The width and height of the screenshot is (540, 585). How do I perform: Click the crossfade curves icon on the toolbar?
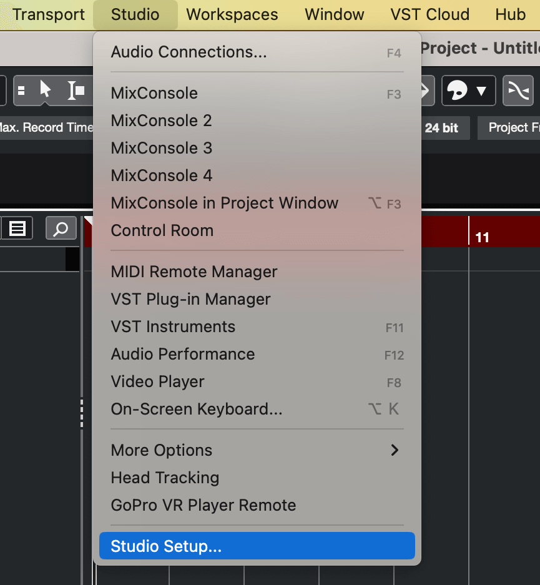[x=518, y=91]
